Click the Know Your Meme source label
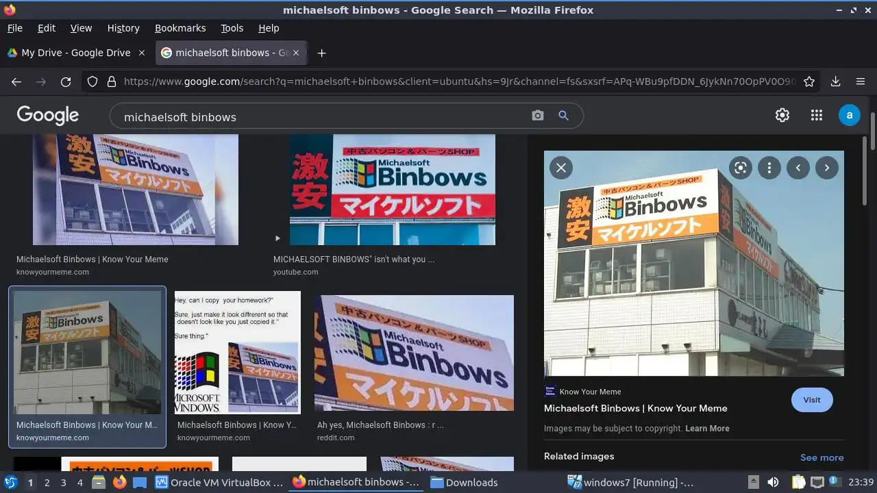The height and width of the screenshot is (493, 877). 591,392
